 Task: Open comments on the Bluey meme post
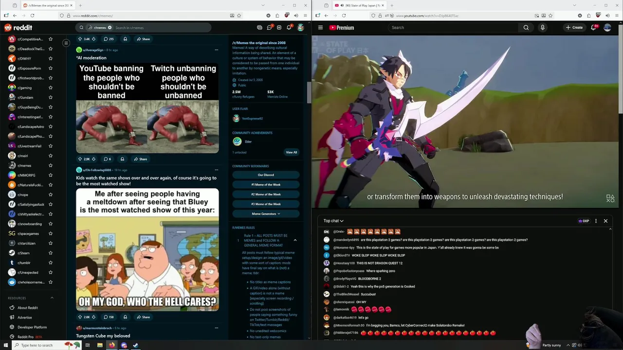tap(109, 317)
